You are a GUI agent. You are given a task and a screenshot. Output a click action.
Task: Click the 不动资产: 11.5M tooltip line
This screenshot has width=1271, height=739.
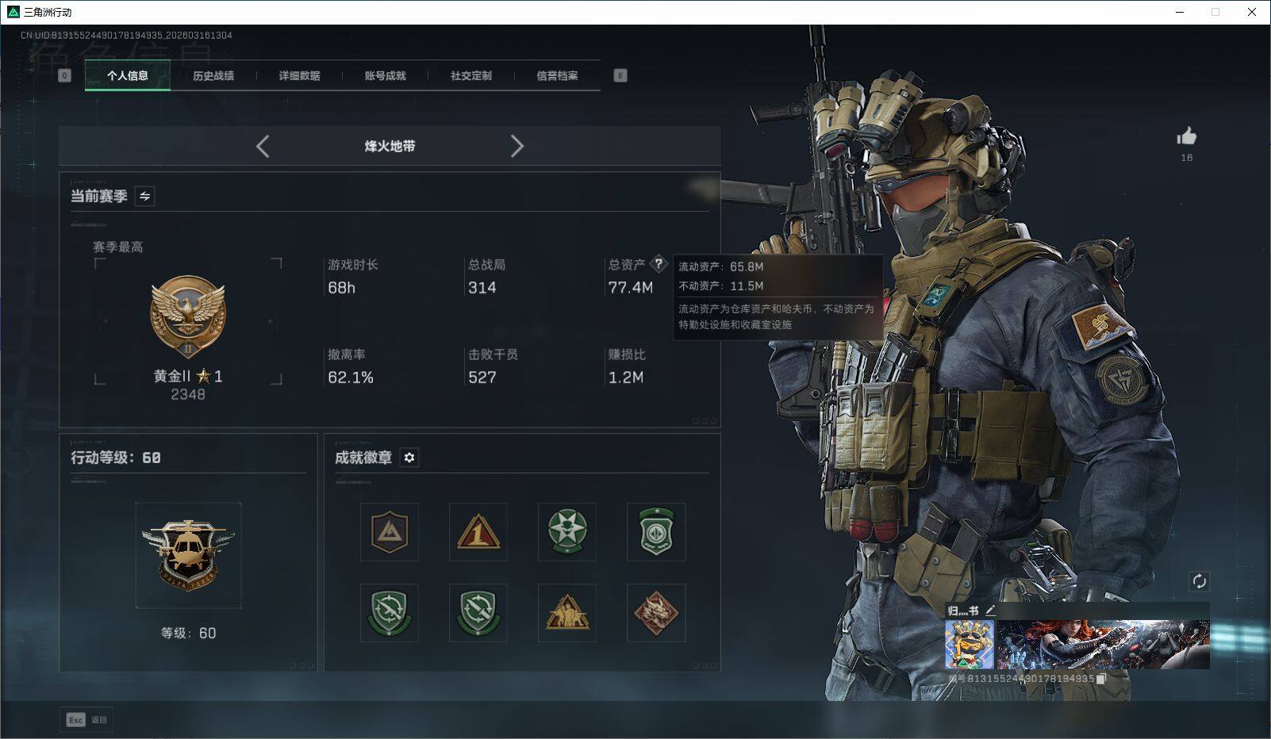[x=721, y=286]
